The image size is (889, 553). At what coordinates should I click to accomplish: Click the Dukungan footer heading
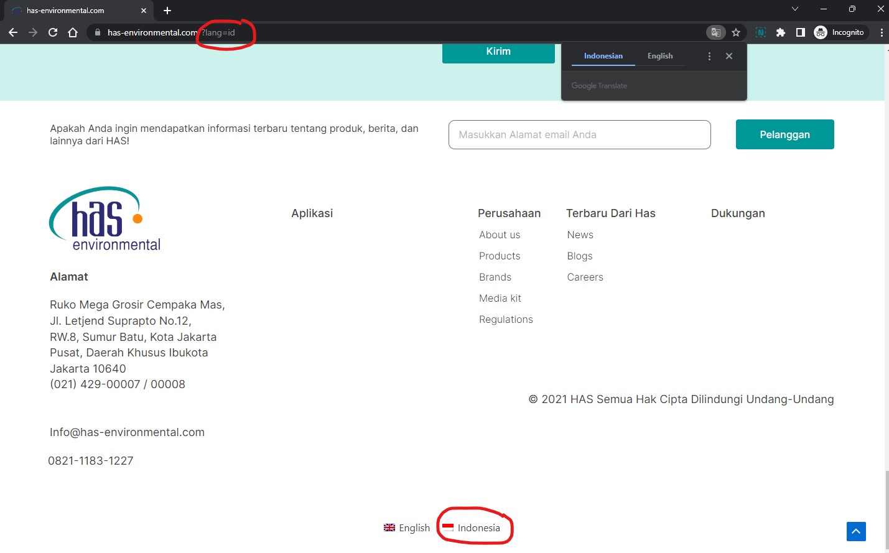(x=738, y=213)
